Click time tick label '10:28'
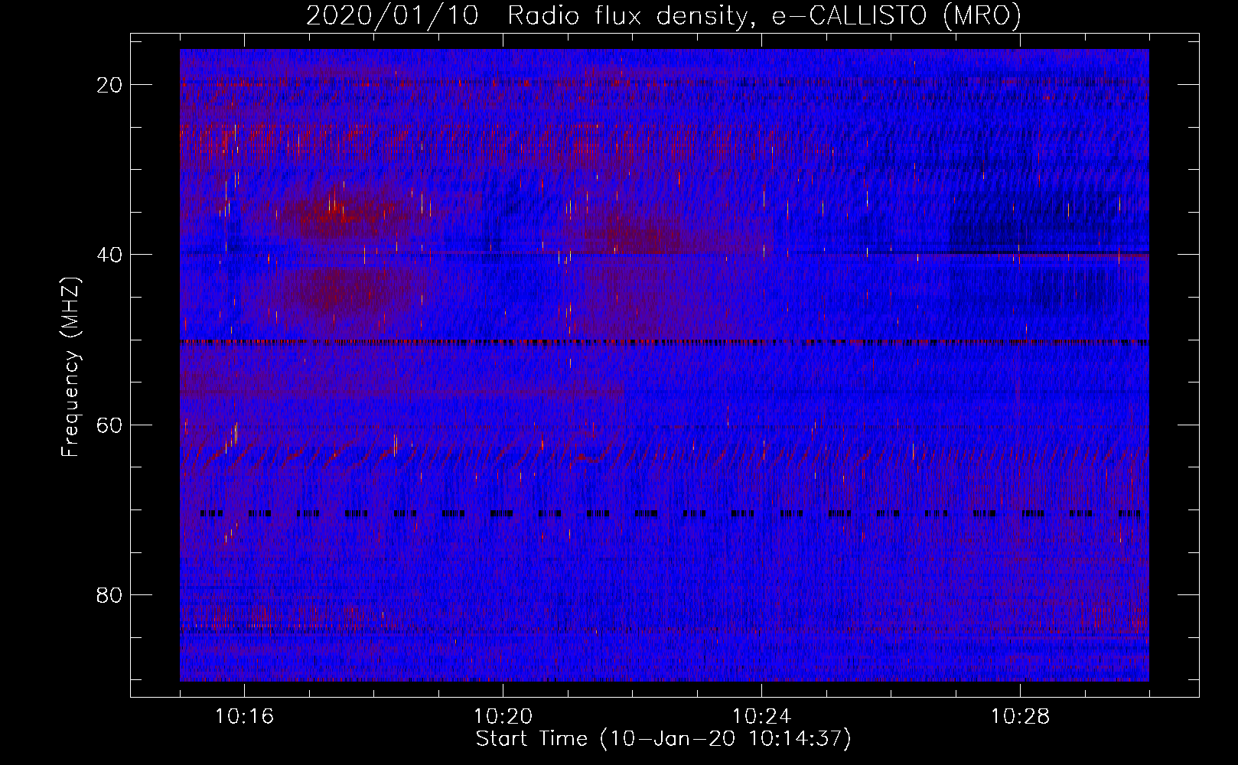 coord(1020,717)
